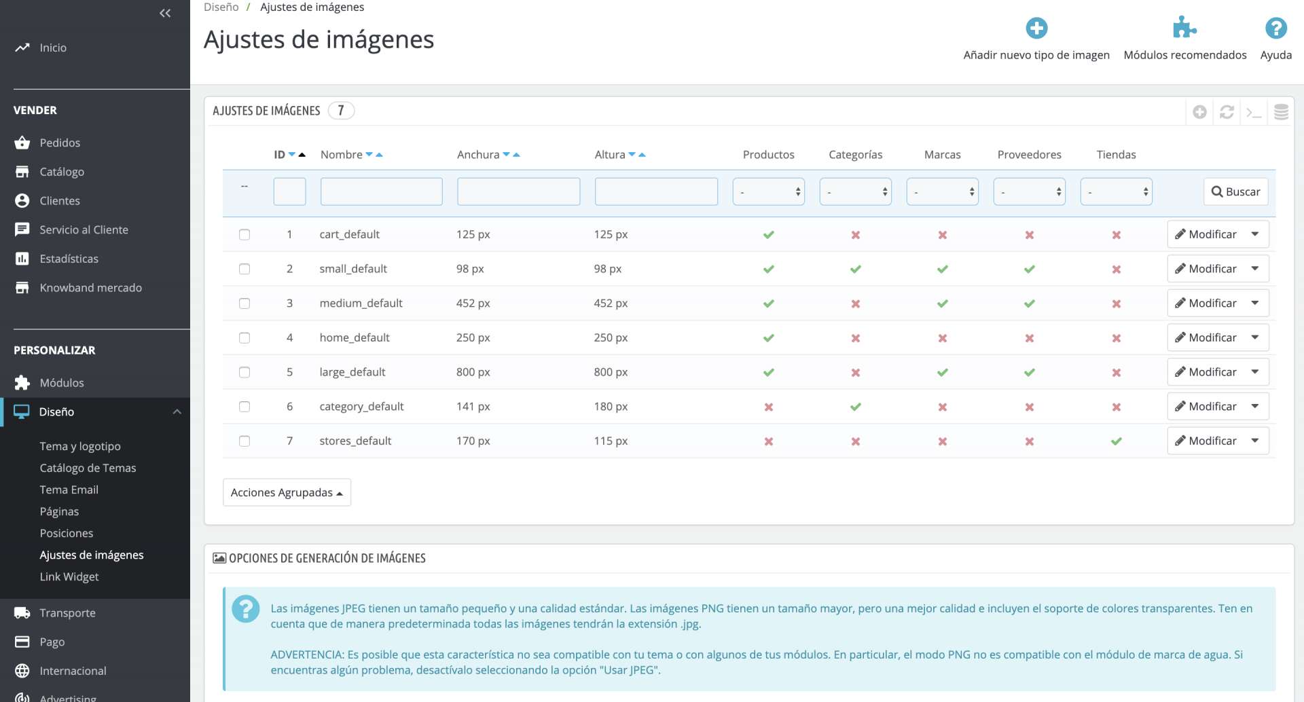Image resolution: width=1304 pixels, height=702 pixels.
Task: Open Módulos recomendados puzzle icon
Action: (1184, 29)
